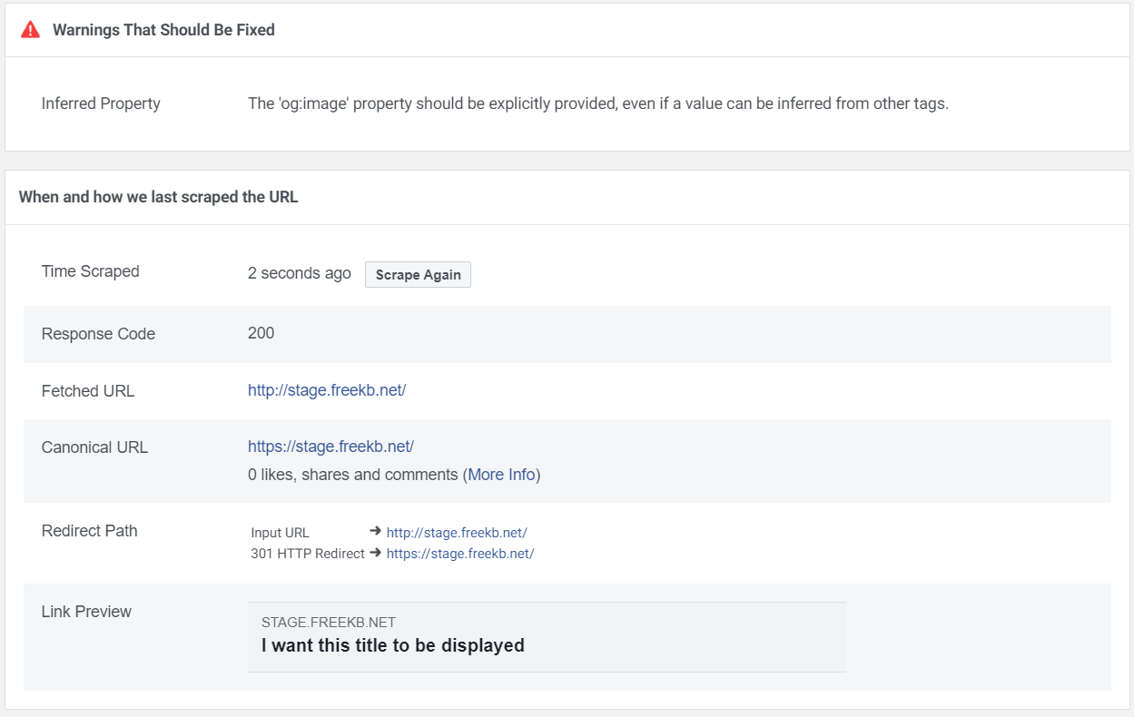Click the More Info link
Screen dimensions: 1134x717
click(x=501, y=475)
